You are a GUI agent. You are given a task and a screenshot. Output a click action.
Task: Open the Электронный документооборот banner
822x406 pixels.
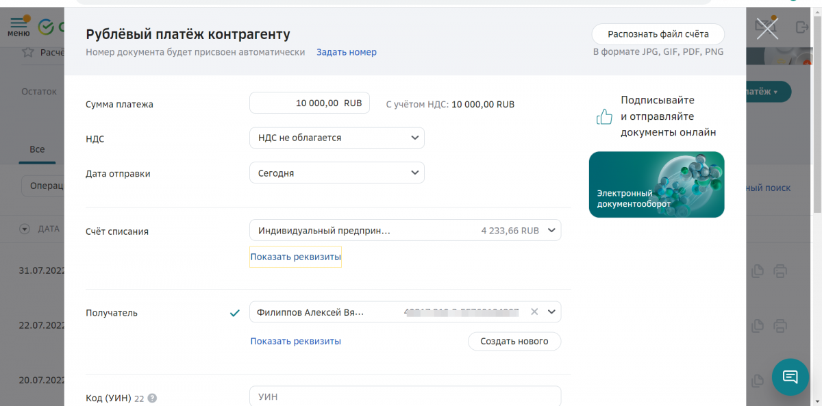656,184
